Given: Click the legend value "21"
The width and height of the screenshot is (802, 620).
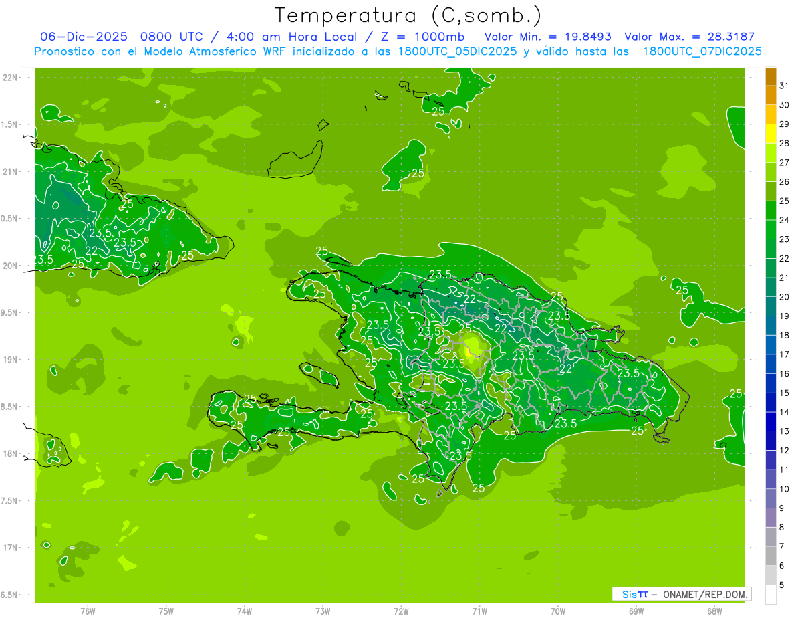Looking at the screenshot, I should point(784,278).
